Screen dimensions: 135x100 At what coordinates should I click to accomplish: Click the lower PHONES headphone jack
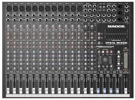[127, 10]
